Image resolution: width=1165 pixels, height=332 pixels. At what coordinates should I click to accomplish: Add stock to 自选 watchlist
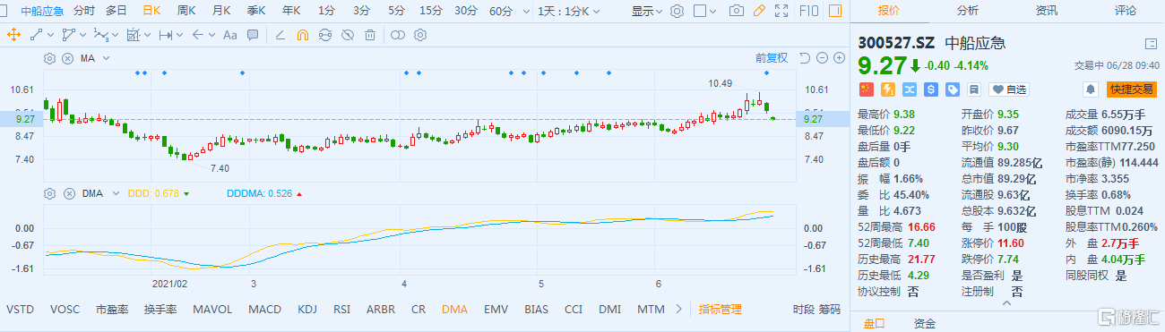(x=1009, y=89)
